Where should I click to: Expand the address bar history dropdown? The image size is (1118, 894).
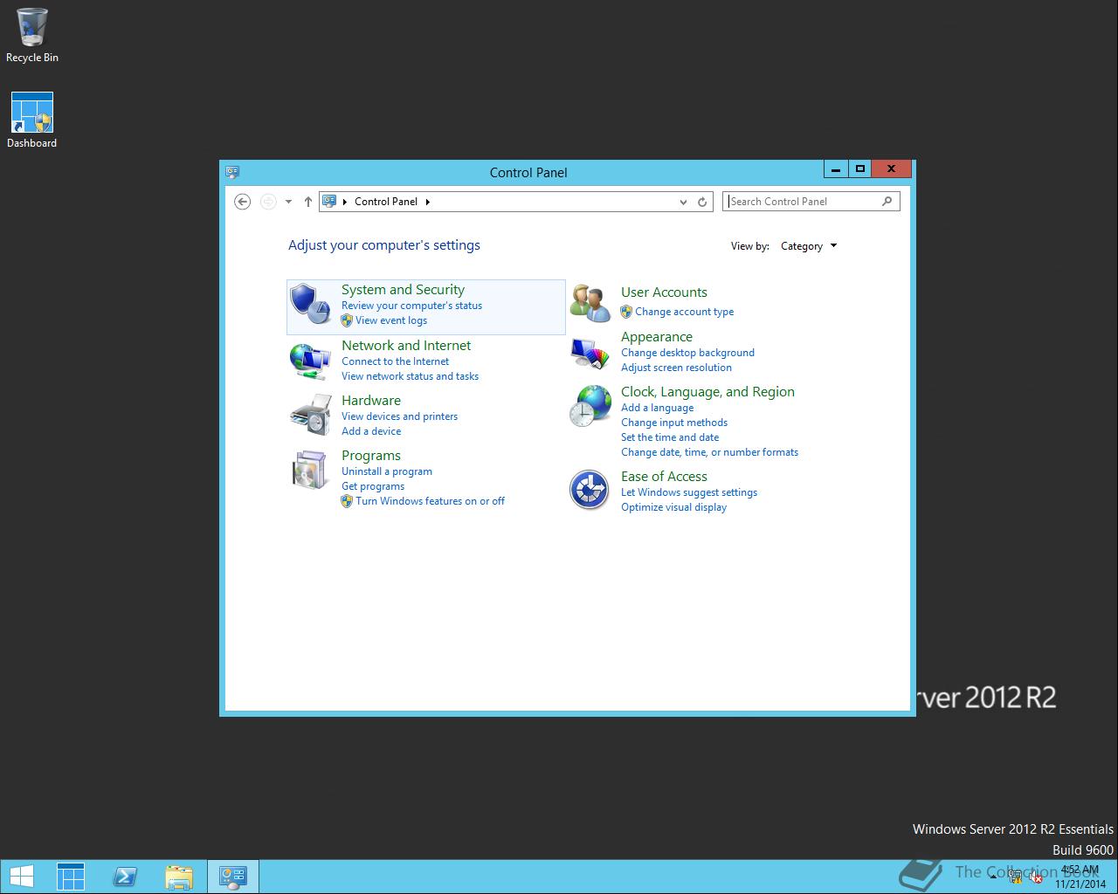[x=683, y=202]
